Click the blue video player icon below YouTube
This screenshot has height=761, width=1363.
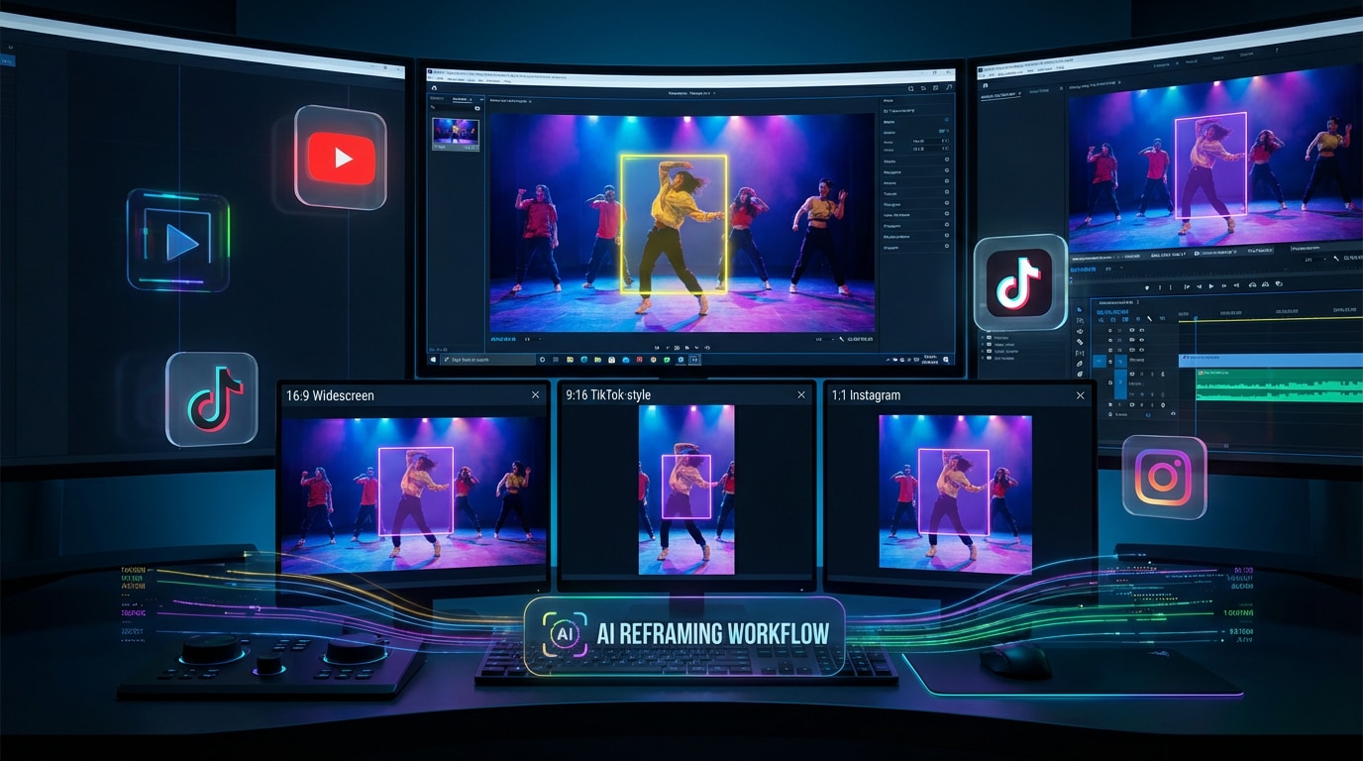[x=178, y=241]
